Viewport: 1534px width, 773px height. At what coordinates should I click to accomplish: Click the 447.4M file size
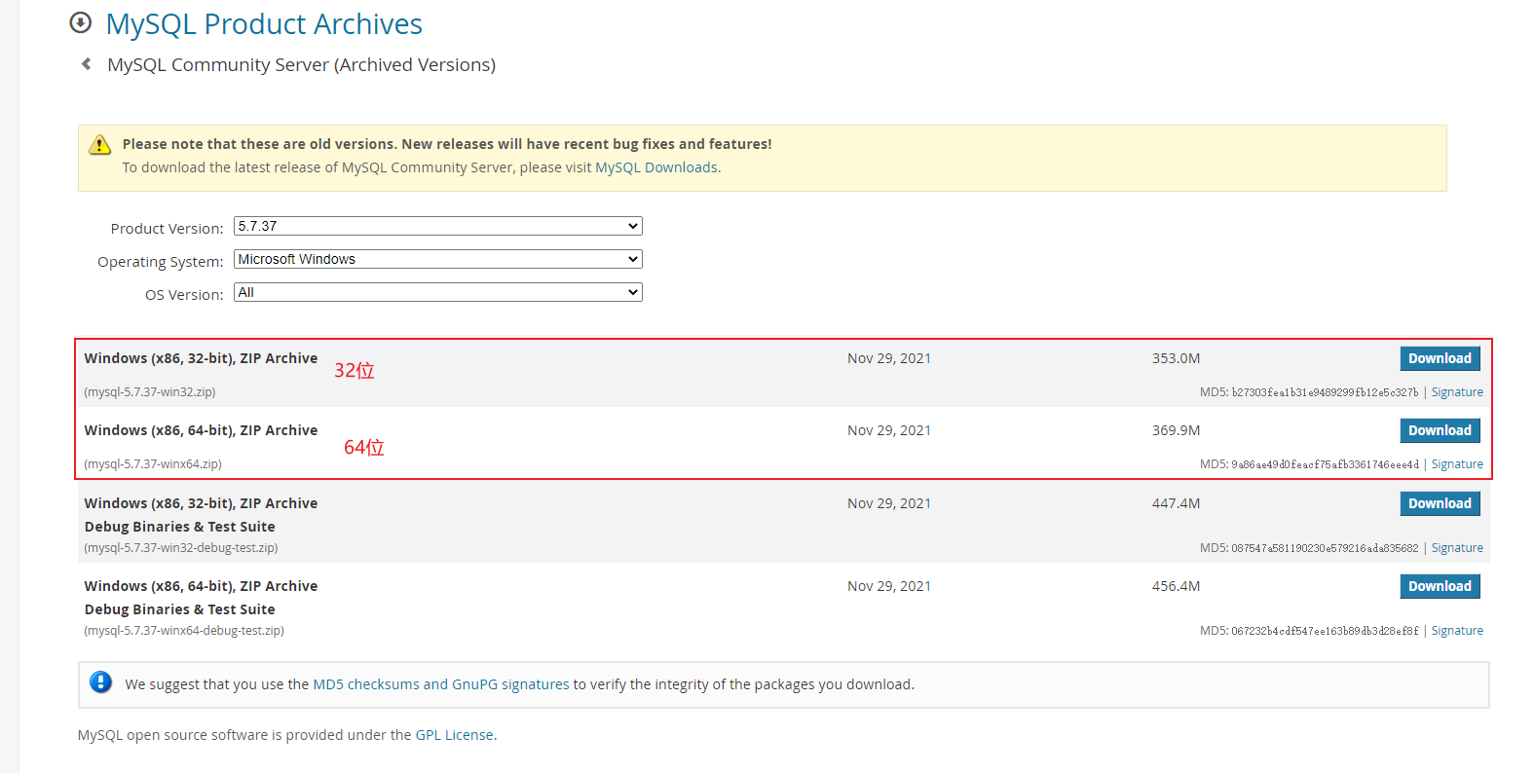coord(1176,503)
